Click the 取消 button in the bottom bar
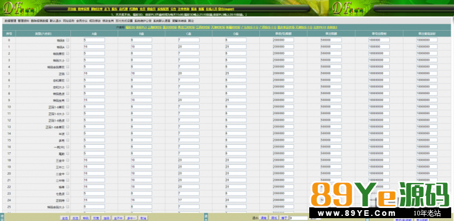454x221 pixels. (x=144, y=218)
